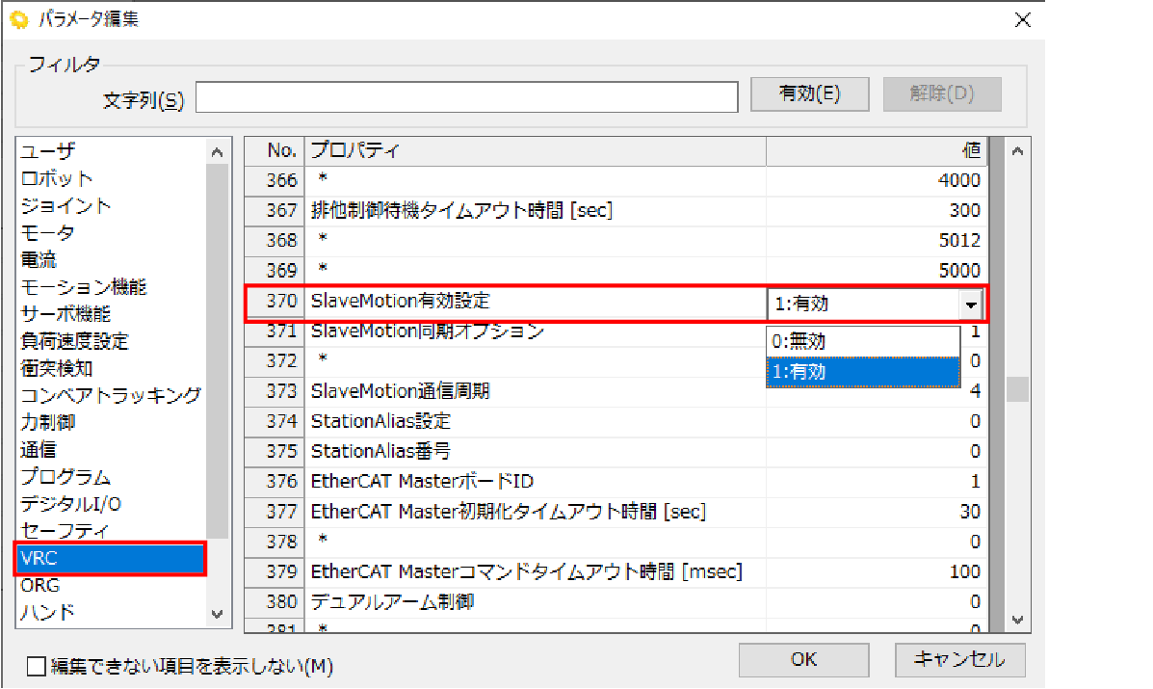The width and height of the screenshot is (1153, 689).
Task: Click the プロパティ column header
Action: 535,150
